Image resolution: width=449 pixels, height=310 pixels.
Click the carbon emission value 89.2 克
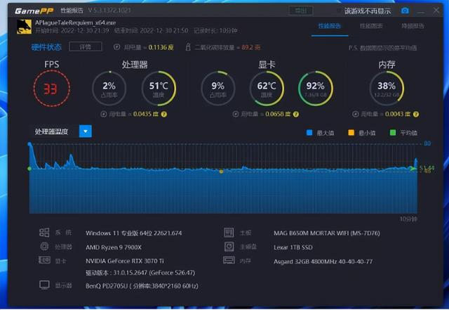point(251,47)
